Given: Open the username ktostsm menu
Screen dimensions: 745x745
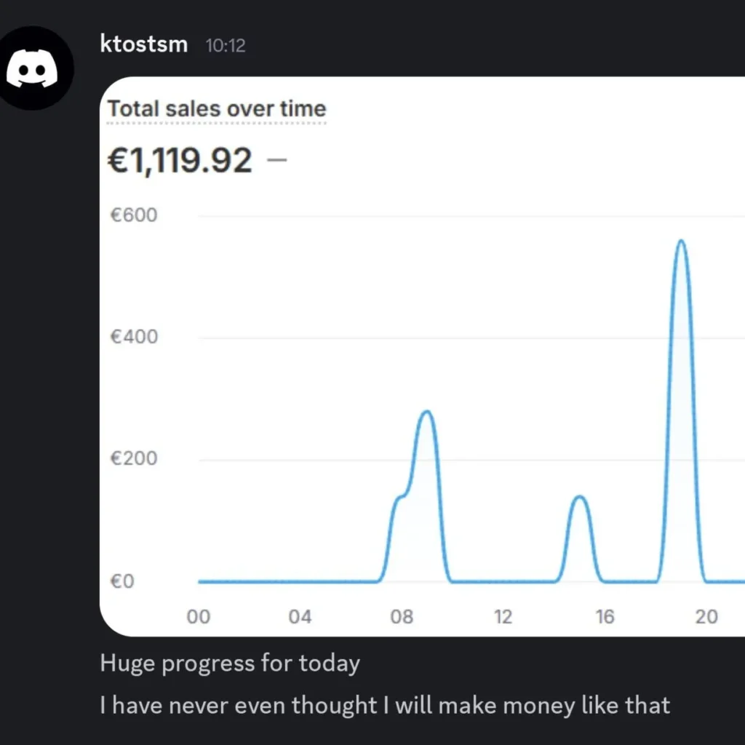Looking at the screenshot, I should click(x=143, y=44).
